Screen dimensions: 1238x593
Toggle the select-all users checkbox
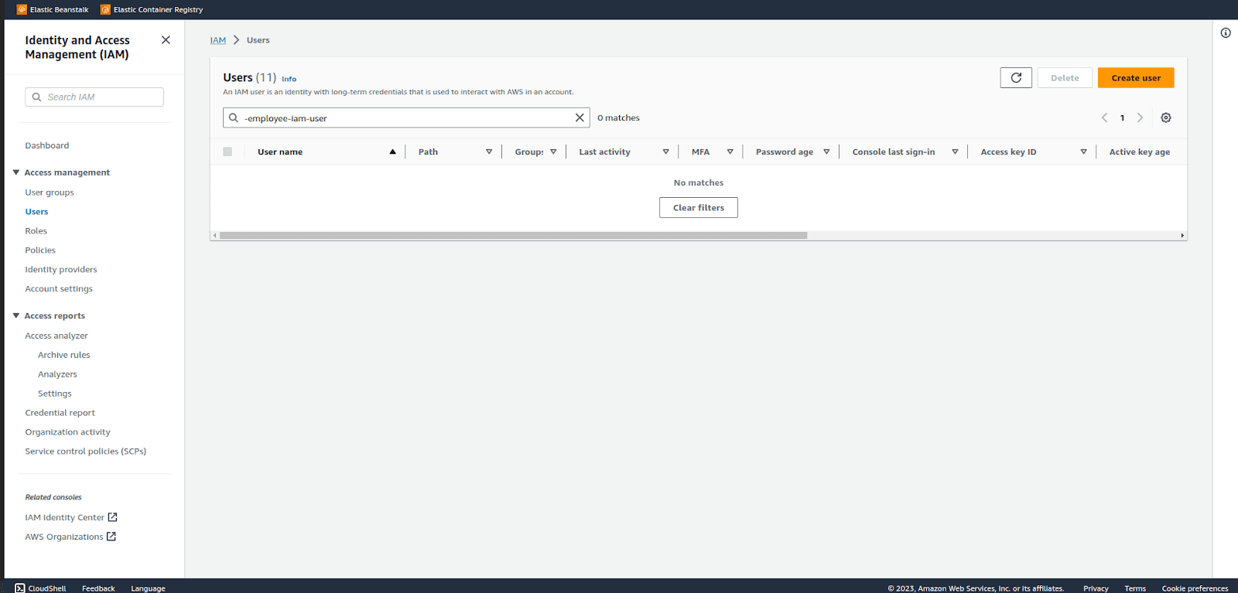pyautogui.click(x=227, y=152)
